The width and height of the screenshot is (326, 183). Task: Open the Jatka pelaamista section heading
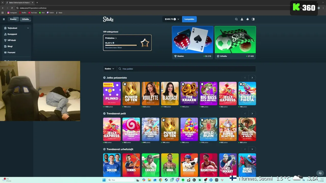[x=117, y=78]
